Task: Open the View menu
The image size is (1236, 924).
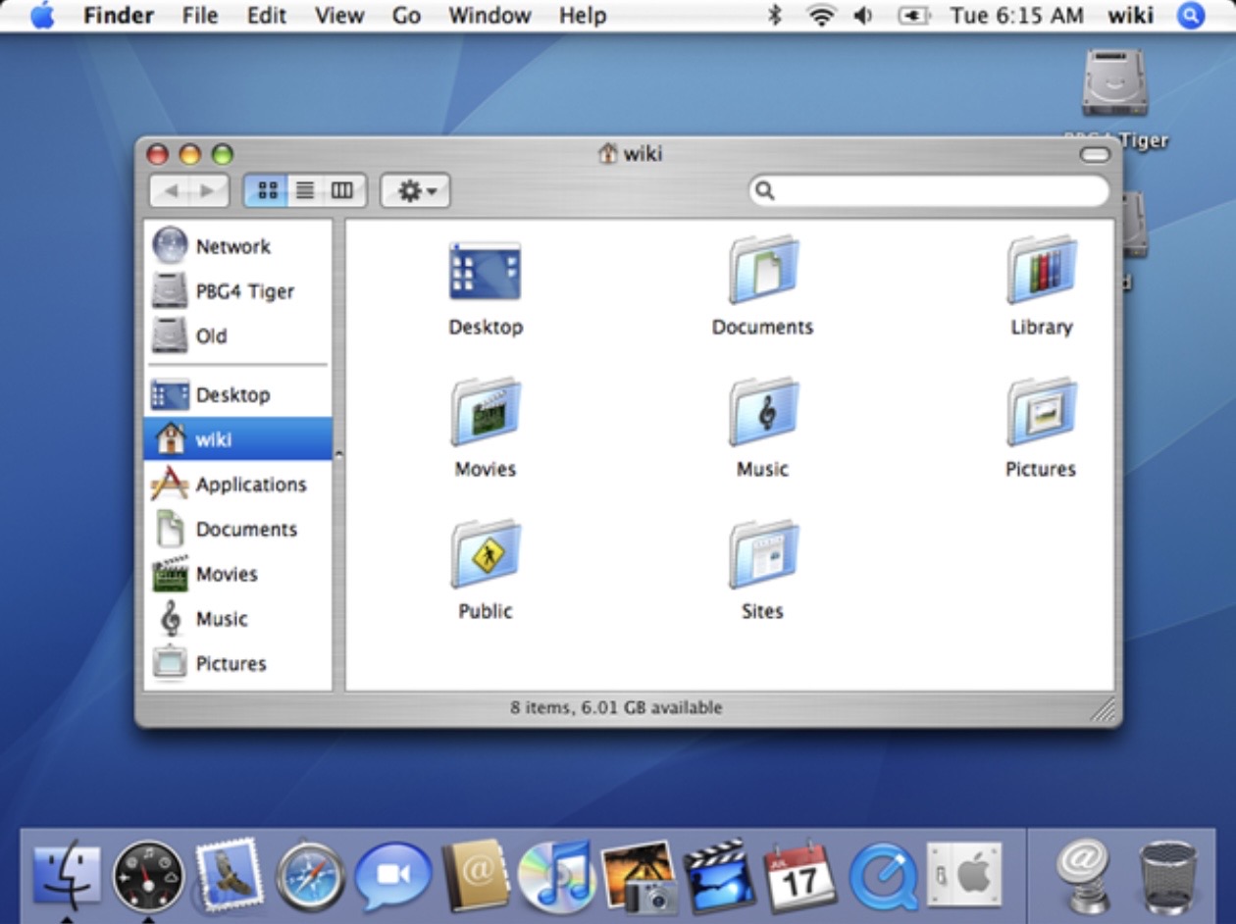Action: tap(338, 16)
